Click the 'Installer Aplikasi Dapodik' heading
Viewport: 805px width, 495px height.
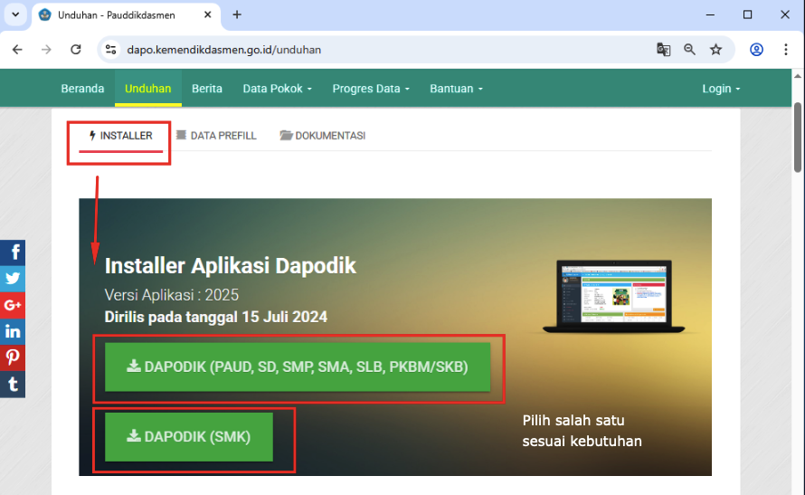230,266
